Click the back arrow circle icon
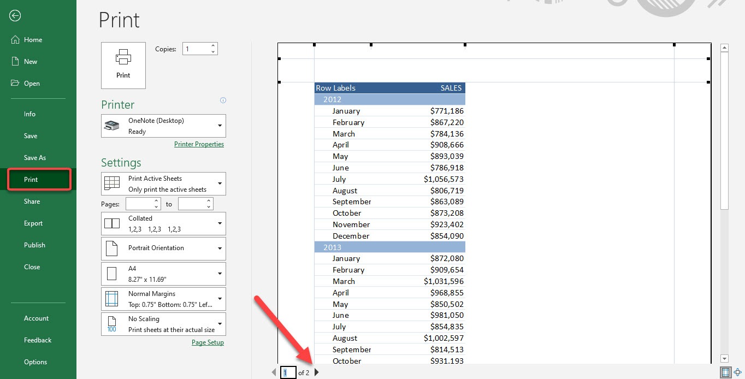 click(x=15, y=16)
